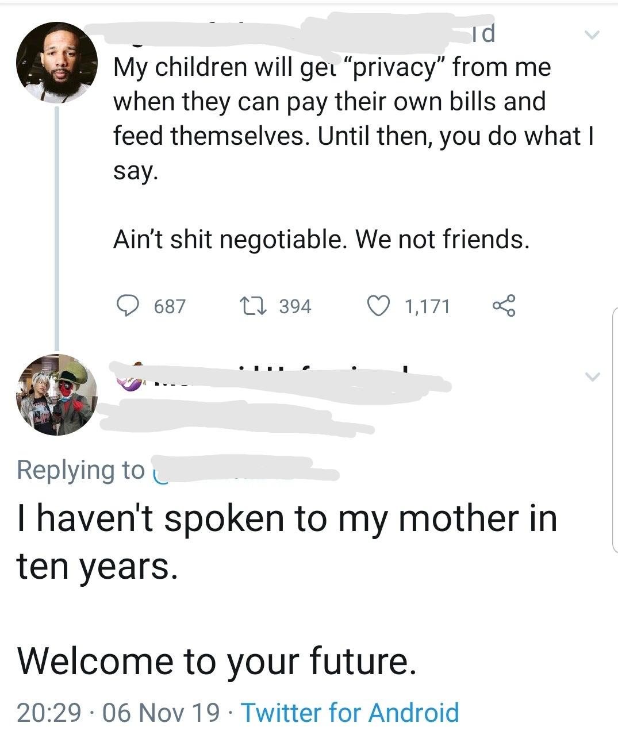Click the Twitter for Android link
The image size is (618, 746).
click(x=350, y=713)
